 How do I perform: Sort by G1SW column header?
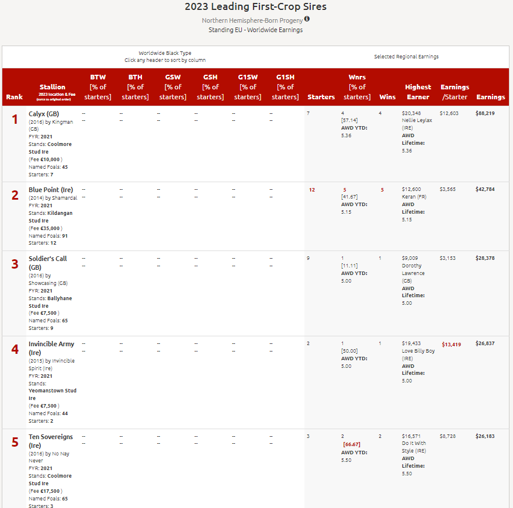pos(247,87)
